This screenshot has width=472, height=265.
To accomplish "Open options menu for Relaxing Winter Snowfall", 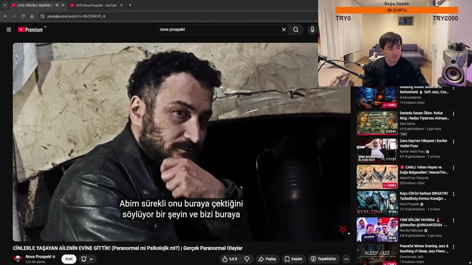I will point(454,88).
